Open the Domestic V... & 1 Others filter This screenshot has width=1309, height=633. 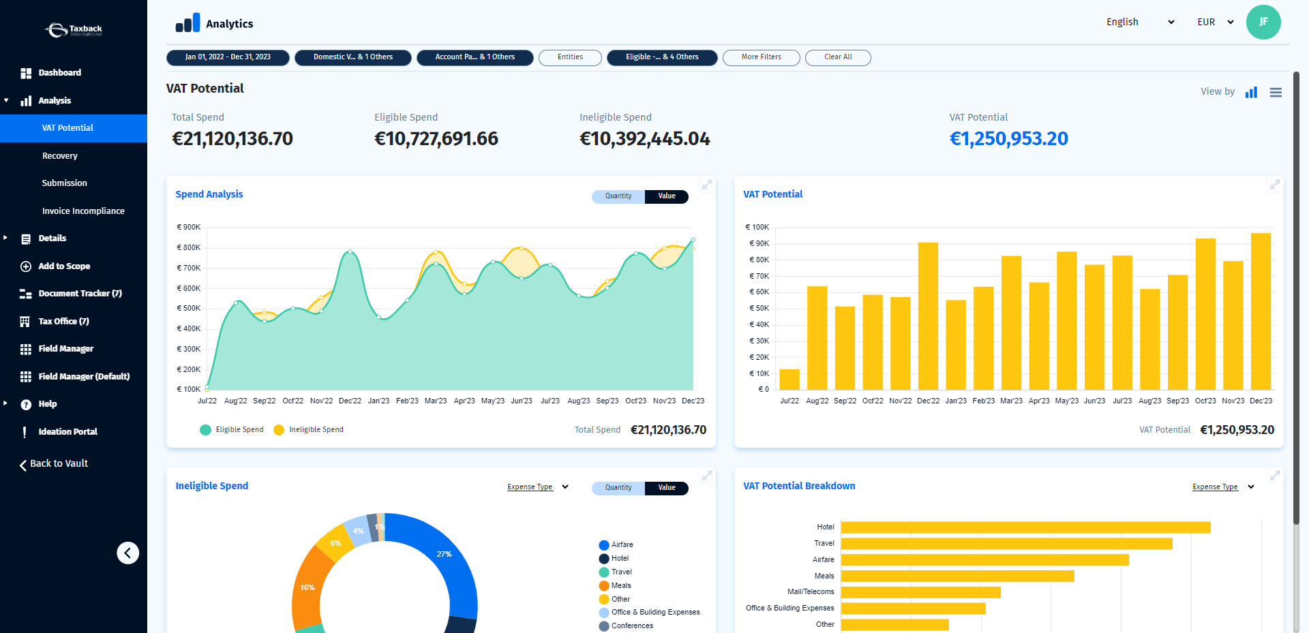tap(353, 57)
